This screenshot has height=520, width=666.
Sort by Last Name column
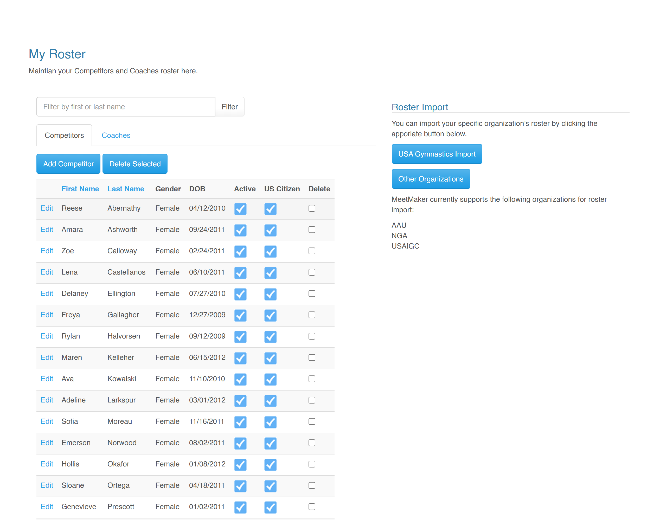click(x=126, y=189)
